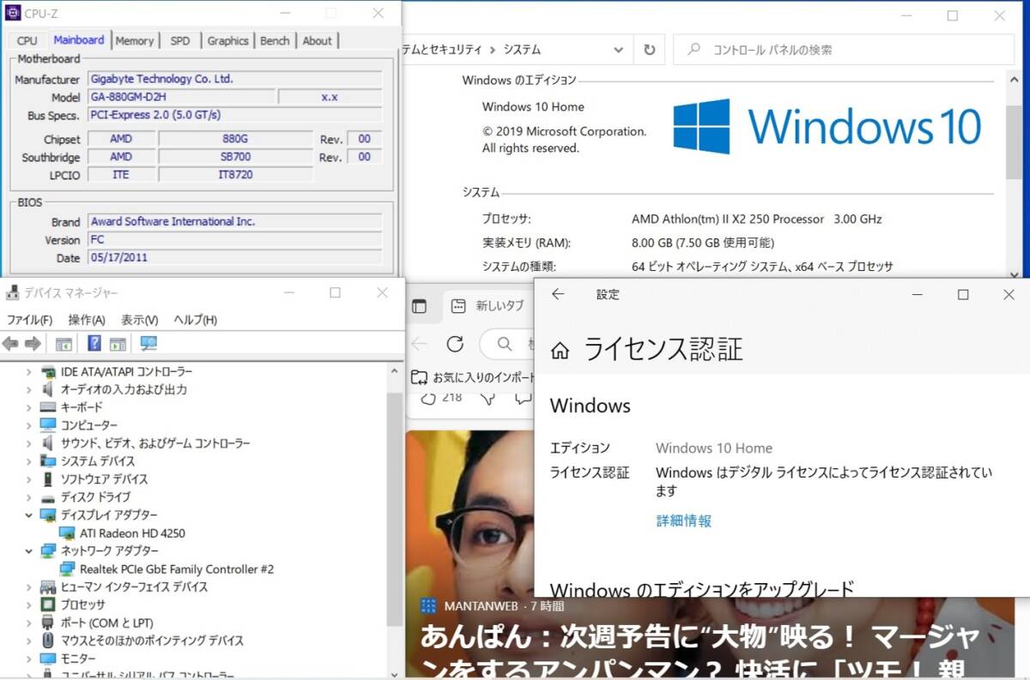Image resolution: width=1030 pixels, height=680 pixels.
Task: Switch to CPU tab in CPU-Z
Action: click(x=27, y=40)
